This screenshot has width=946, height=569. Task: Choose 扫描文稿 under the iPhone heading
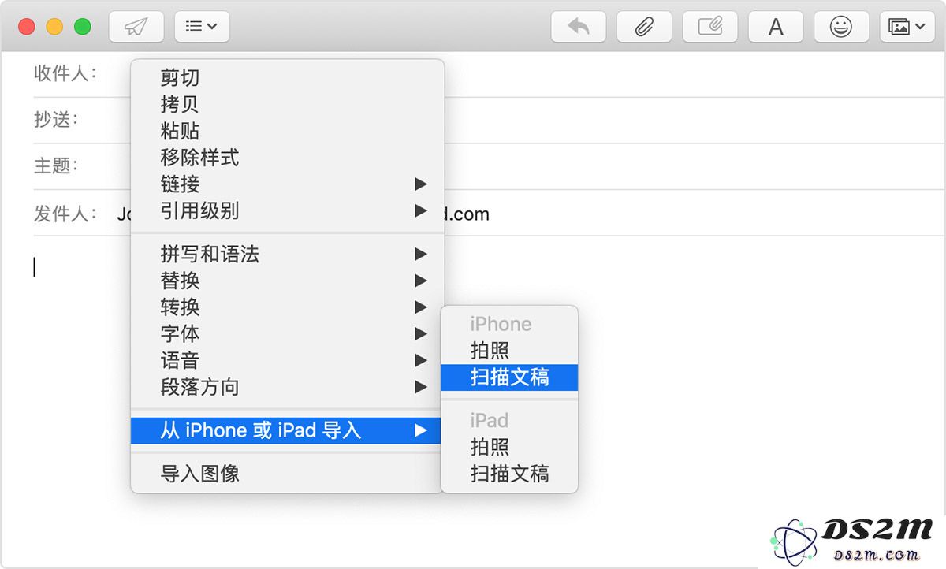click(509, 377)
